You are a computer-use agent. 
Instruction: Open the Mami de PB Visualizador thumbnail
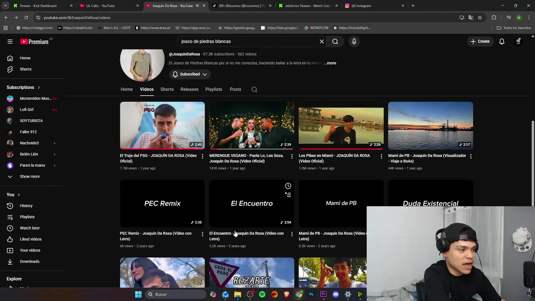[431, 125]
